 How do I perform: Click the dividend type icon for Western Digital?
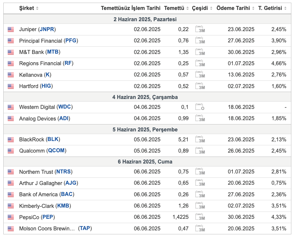pyautogui.click(x=200, y=107)
